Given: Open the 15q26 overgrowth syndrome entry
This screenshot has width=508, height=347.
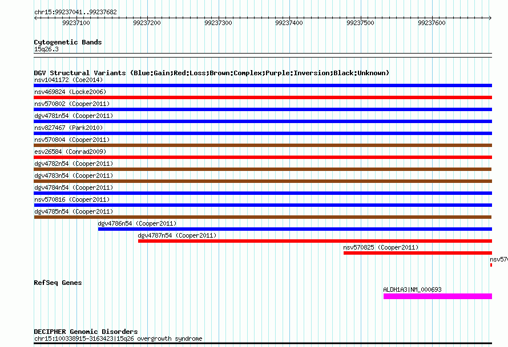Looking at the screenshot, I should click(118, 338).
